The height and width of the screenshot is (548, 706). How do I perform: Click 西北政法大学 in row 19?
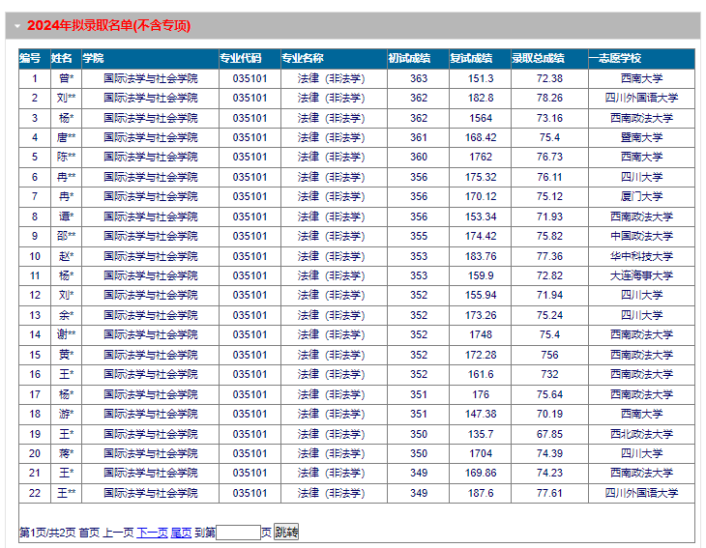(x=641, y=434)
